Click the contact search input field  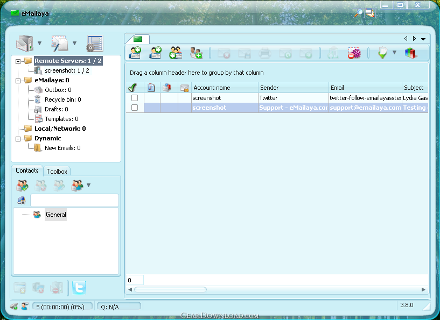point(74,201)
